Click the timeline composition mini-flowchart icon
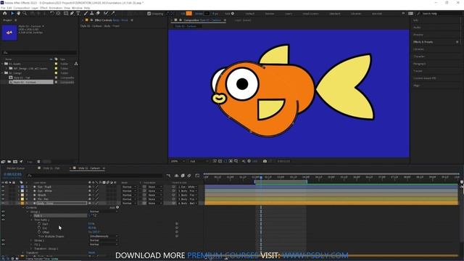The image size is (464, 261). coord(168,175)
